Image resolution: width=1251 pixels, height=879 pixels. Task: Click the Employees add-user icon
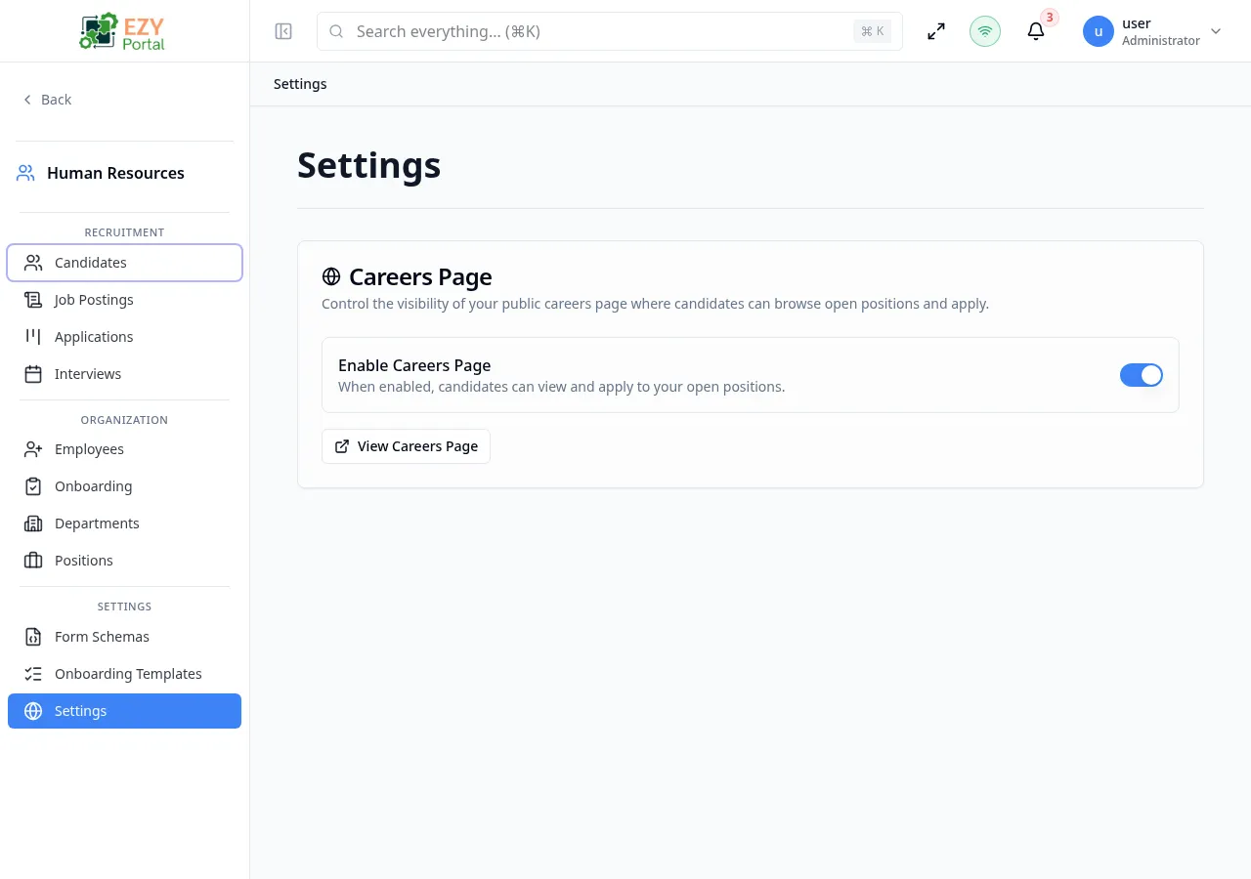click(x=33, y=449)
